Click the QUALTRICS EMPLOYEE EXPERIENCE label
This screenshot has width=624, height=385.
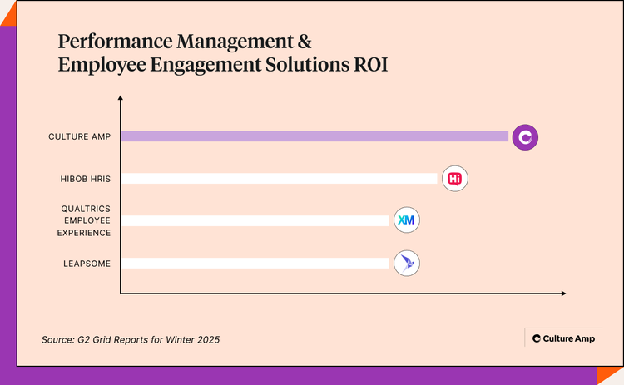(x=86, y=220)
